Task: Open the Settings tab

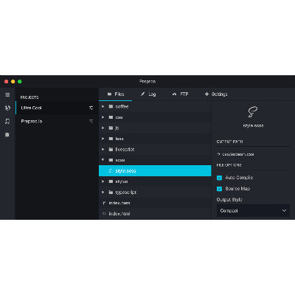Action: [x=216, y=94]
